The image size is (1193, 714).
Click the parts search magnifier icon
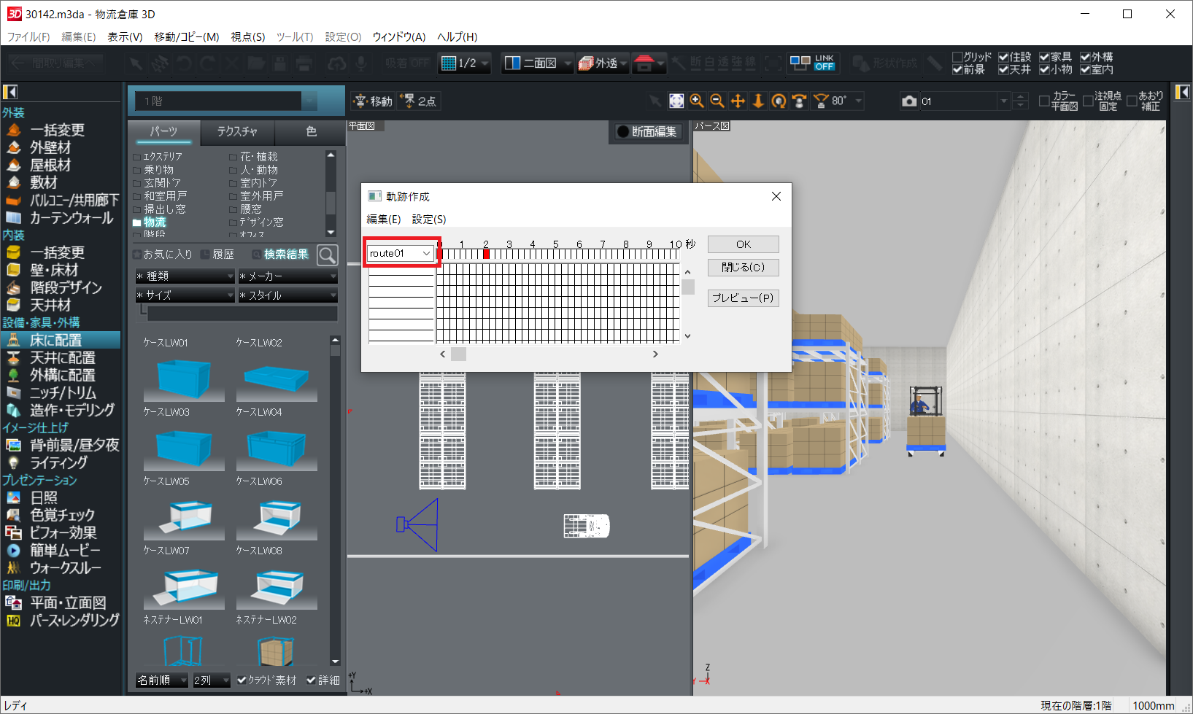coord(328,255)
